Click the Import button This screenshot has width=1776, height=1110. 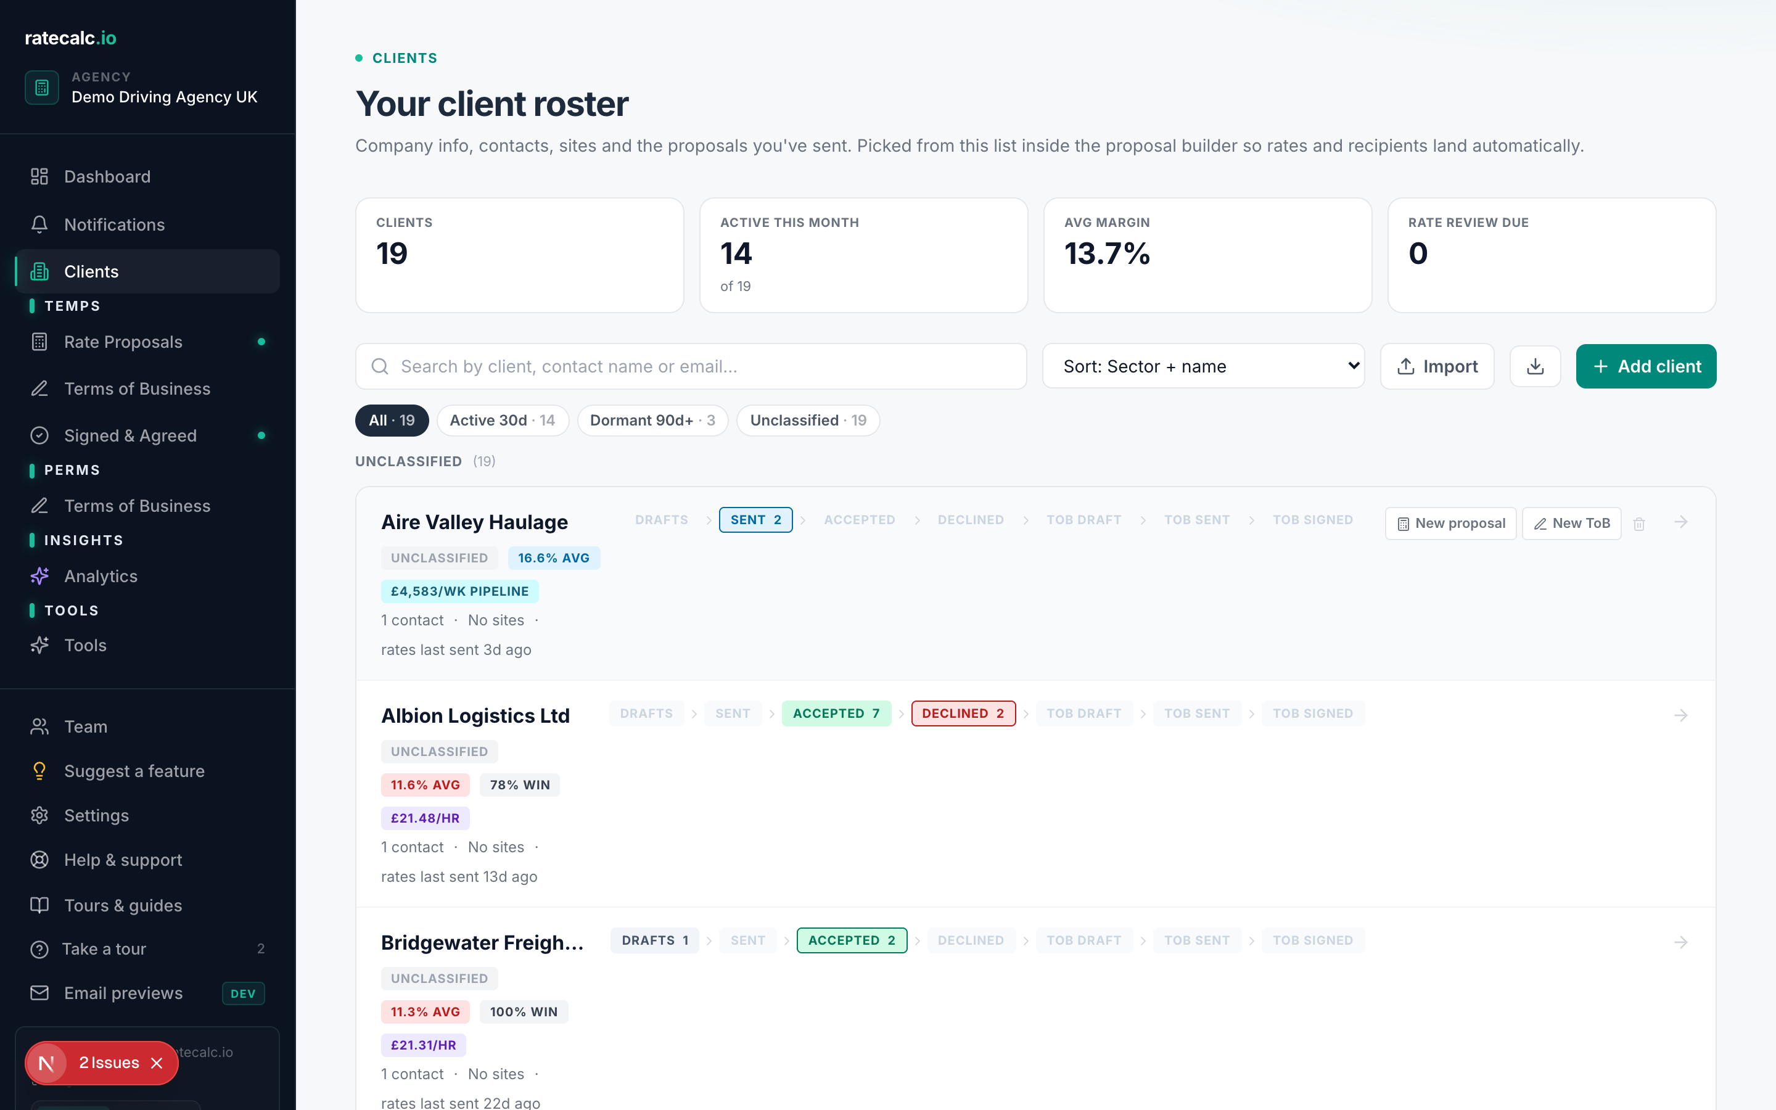(x=1437, y=366)
